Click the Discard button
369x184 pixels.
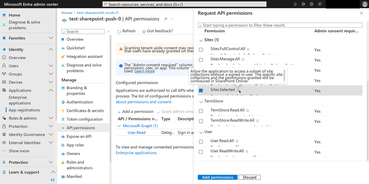click(x=250, y=177)
